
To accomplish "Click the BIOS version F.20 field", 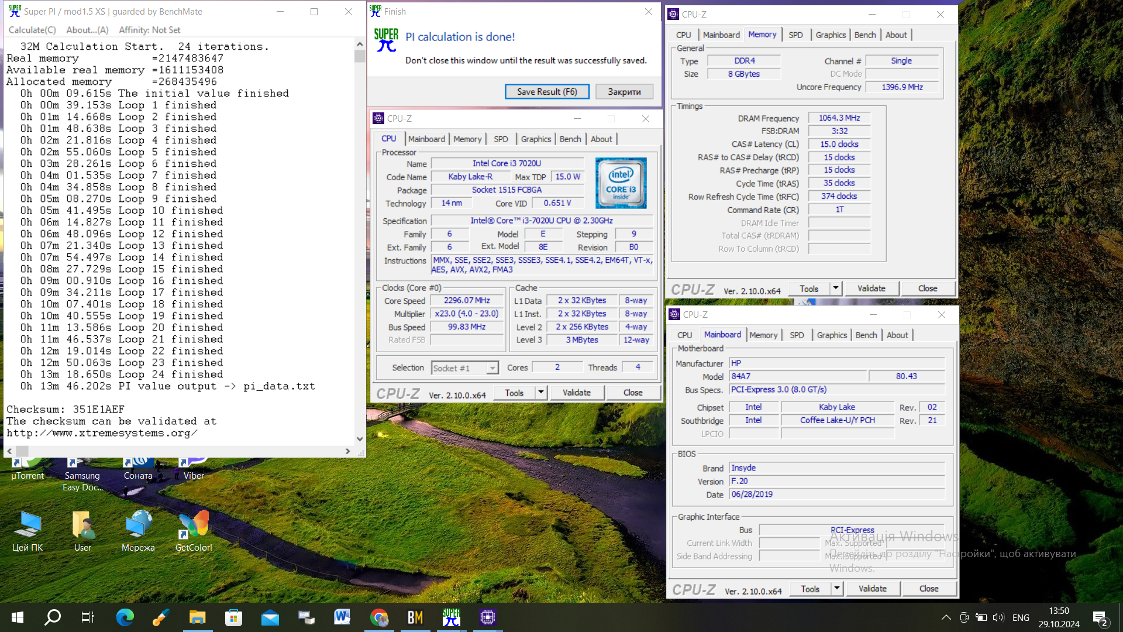I will [836, 481].
